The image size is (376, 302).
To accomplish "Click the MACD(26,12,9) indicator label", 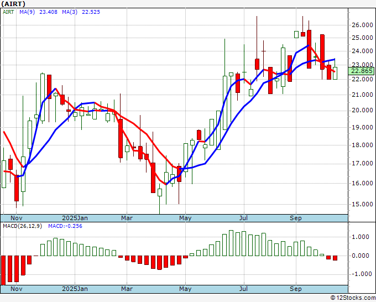I will (22, 226).
